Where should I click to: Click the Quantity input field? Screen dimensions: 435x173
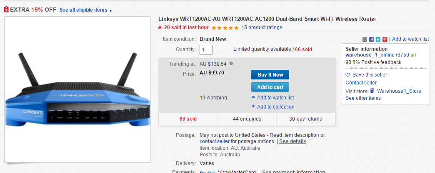click(x=206, y=50)
